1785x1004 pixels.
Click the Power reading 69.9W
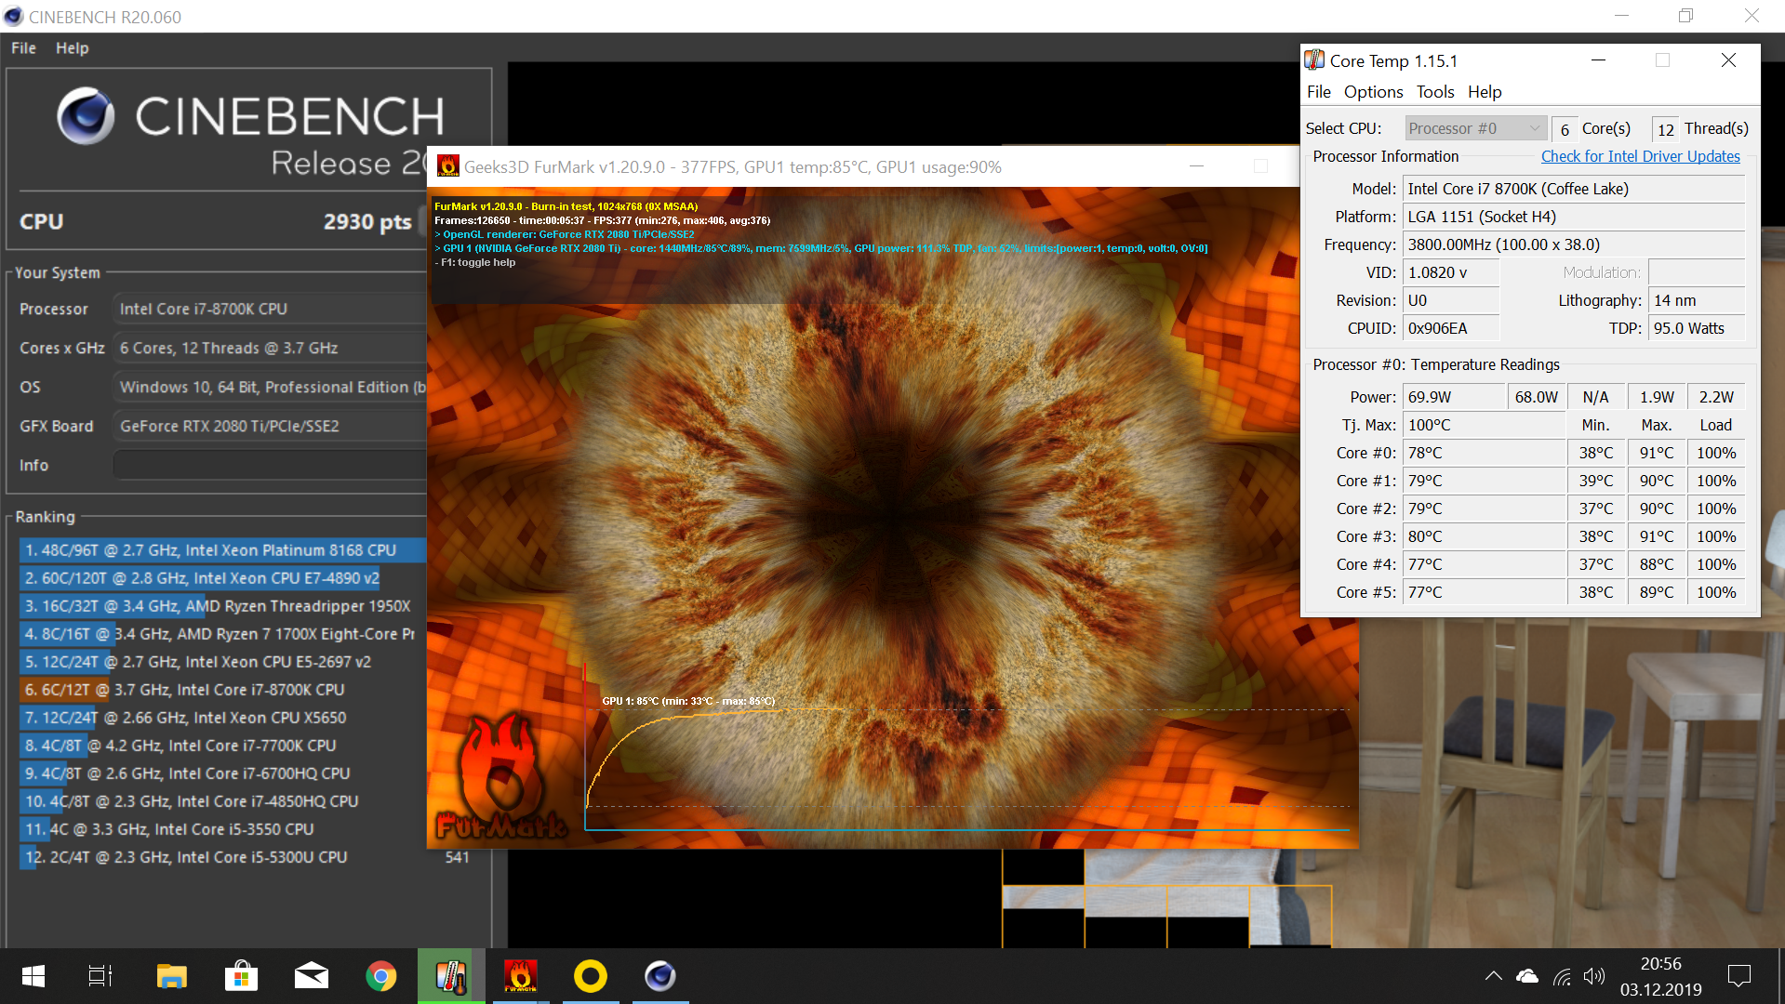[1454, 397]
